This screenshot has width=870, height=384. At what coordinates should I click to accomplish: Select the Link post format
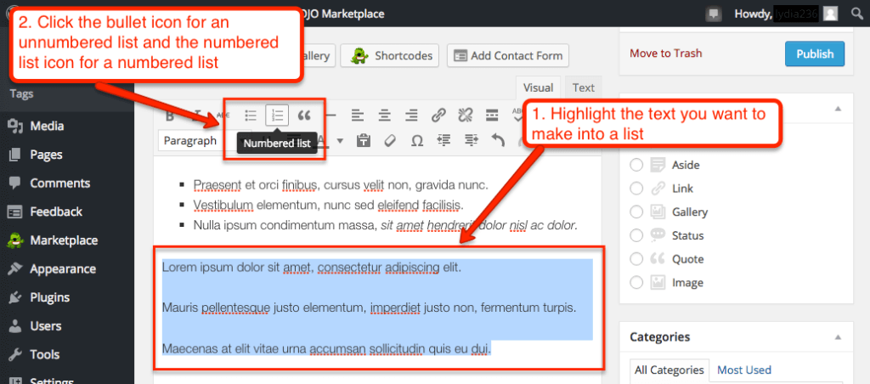click(x=636, y=189)
